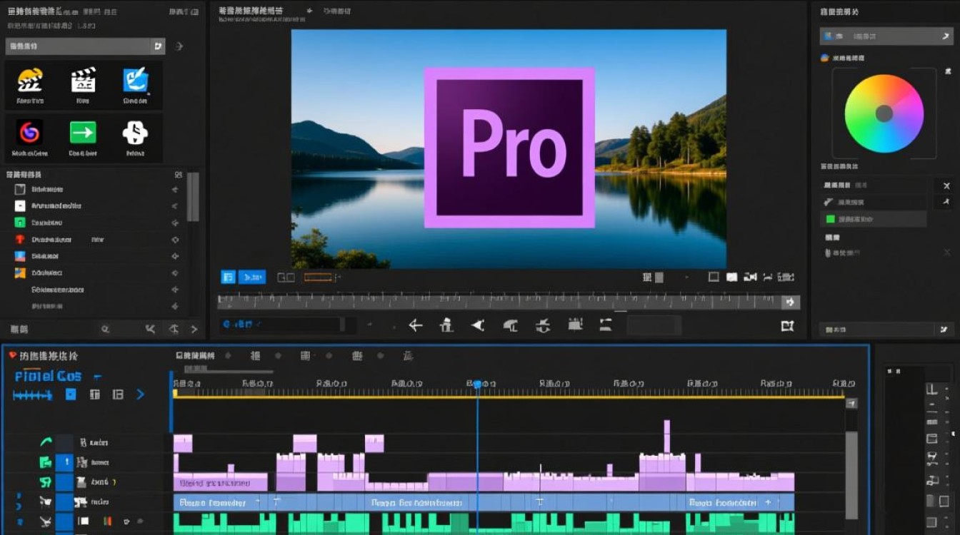Open the gray dropdown bar above the icon tiles
This screenshot has height=535, width=960.
85,46
